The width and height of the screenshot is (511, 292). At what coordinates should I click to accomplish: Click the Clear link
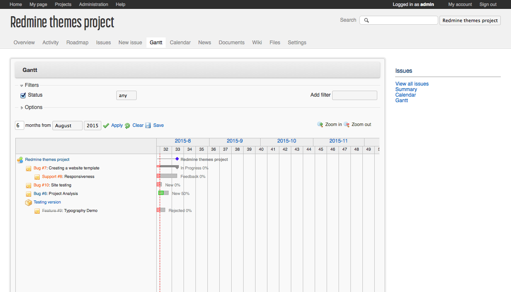138,126
